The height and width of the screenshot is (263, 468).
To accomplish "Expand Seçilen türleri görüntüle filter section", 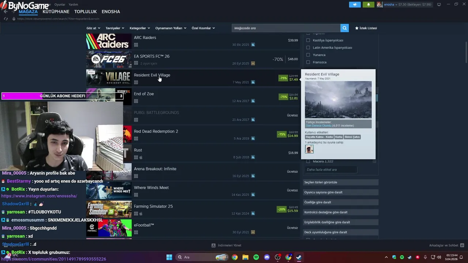I will pos(340,182).
